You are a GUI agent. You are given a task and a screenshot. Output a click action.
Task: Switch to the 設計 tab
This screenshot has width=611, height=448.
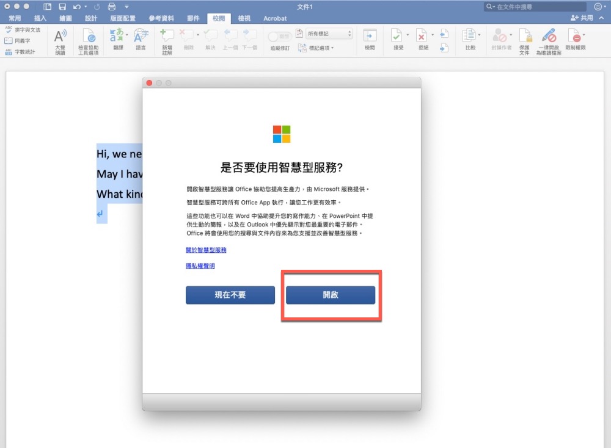pos(91,18)
